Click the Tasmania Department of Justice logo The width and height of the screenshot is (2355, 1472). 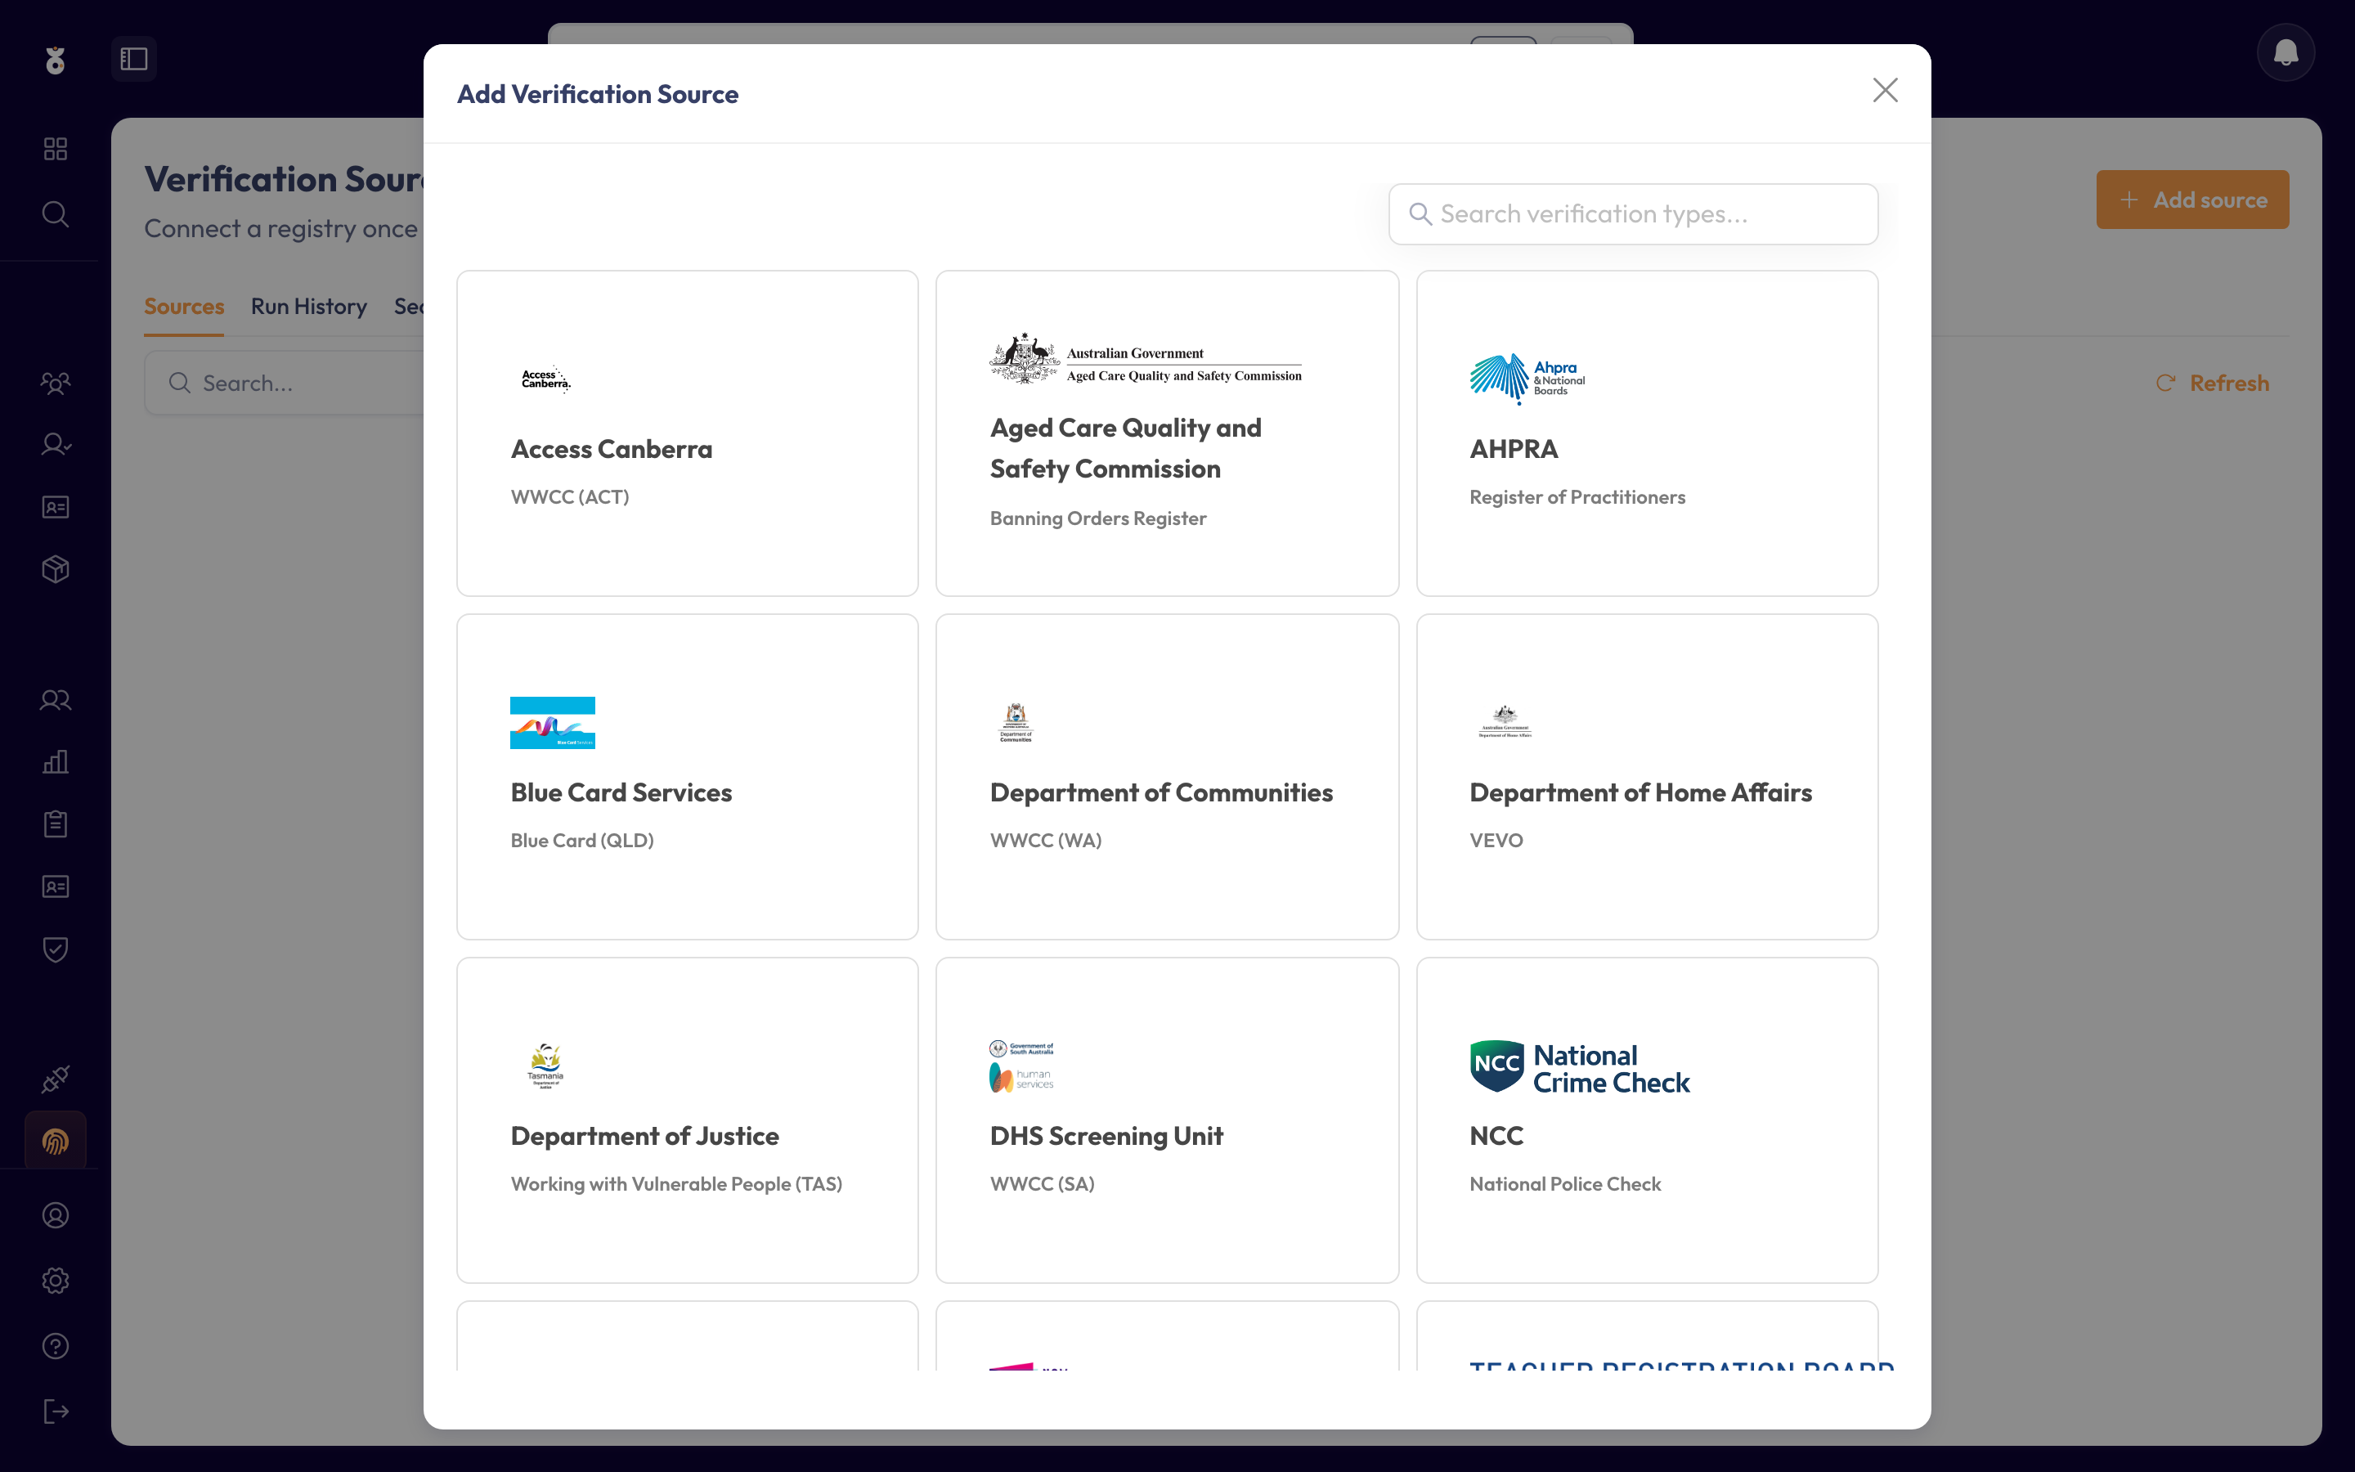545,1066
